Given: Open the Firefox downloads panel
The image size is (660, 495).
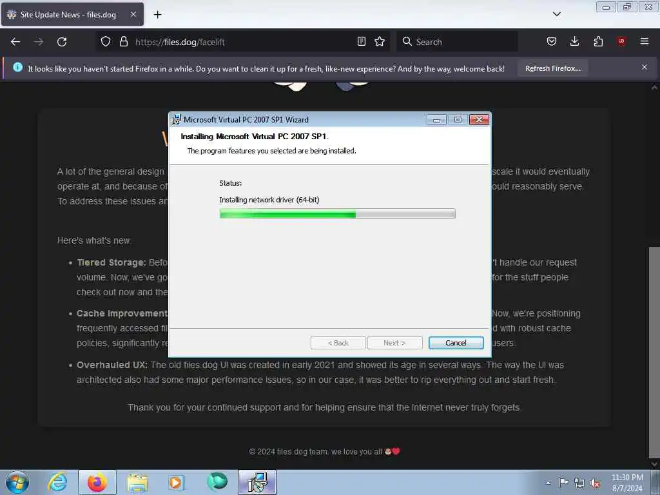Looking at the screenshot, I should [574, 41].
